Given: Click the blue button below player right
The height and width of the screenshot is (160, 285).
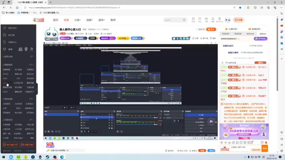Looking at the screenshot, I should click(x=211, y=150).
